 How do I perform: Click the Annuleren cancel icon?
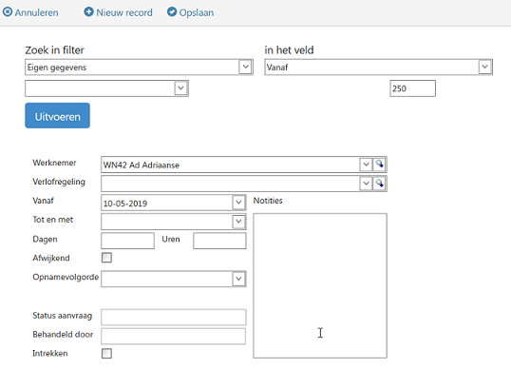click(x=8, y=12)
